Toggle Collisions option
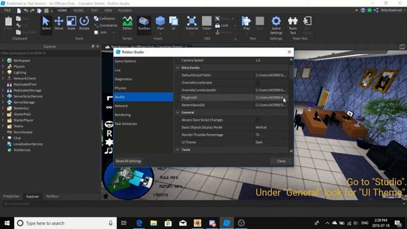 point(104,18)
